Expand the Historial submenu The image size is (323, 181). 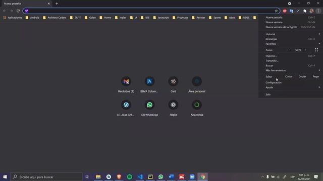[291, 34]
